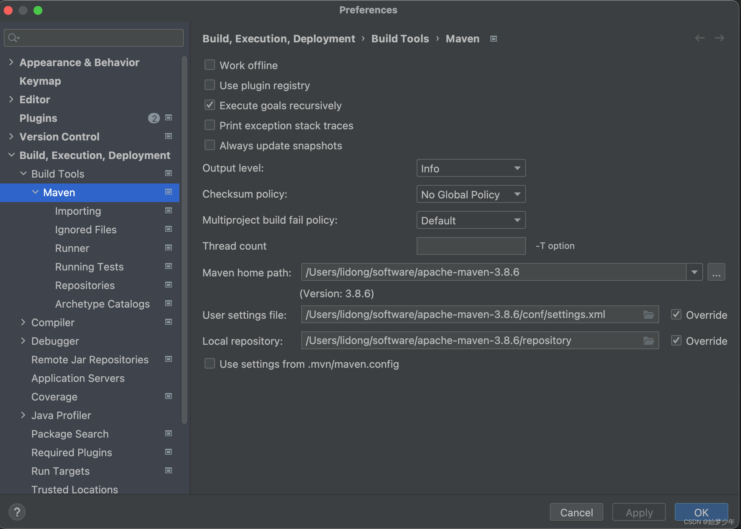This screenshot has height=529, width=741.
Task: Click the project-level icon next to Required Plugins
Action: (x=169, y=452)
